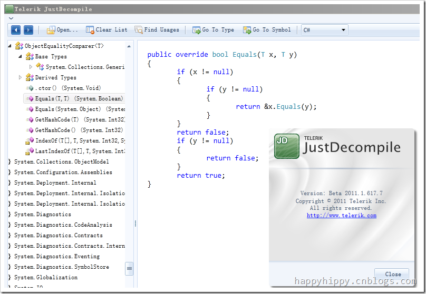The height and width of the screenshot is (294, 426).
Task: Select the System.Globalization namespace
Action: pos(46,278)
